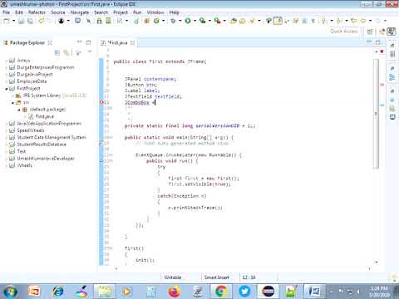The image size is (399, 299).
Task: Click the error marker on line 12
Action: point(101,102)
